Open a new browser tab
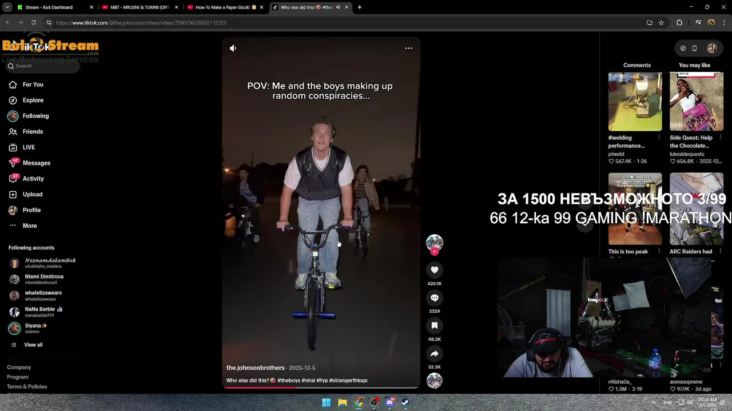The image size is (732, 411). pyautogui.click(x=360, y=7)
